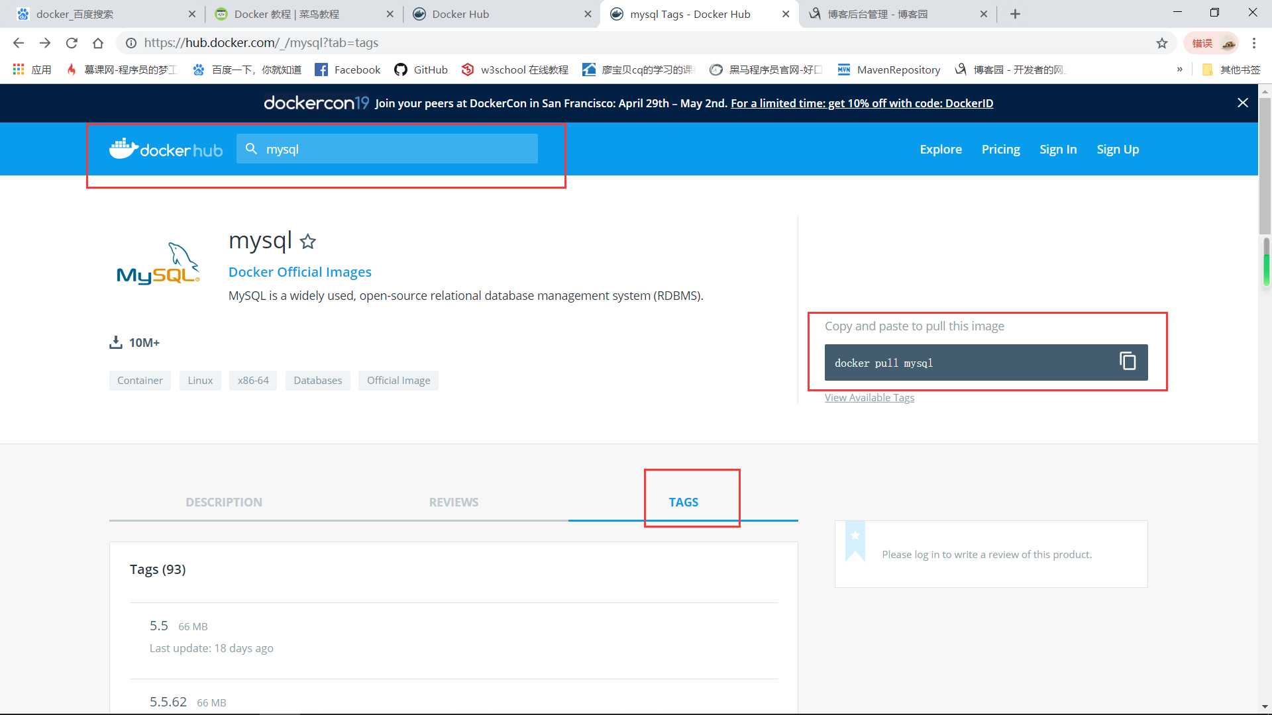Click the 5.5 tag entry

(x=159, y=626)
